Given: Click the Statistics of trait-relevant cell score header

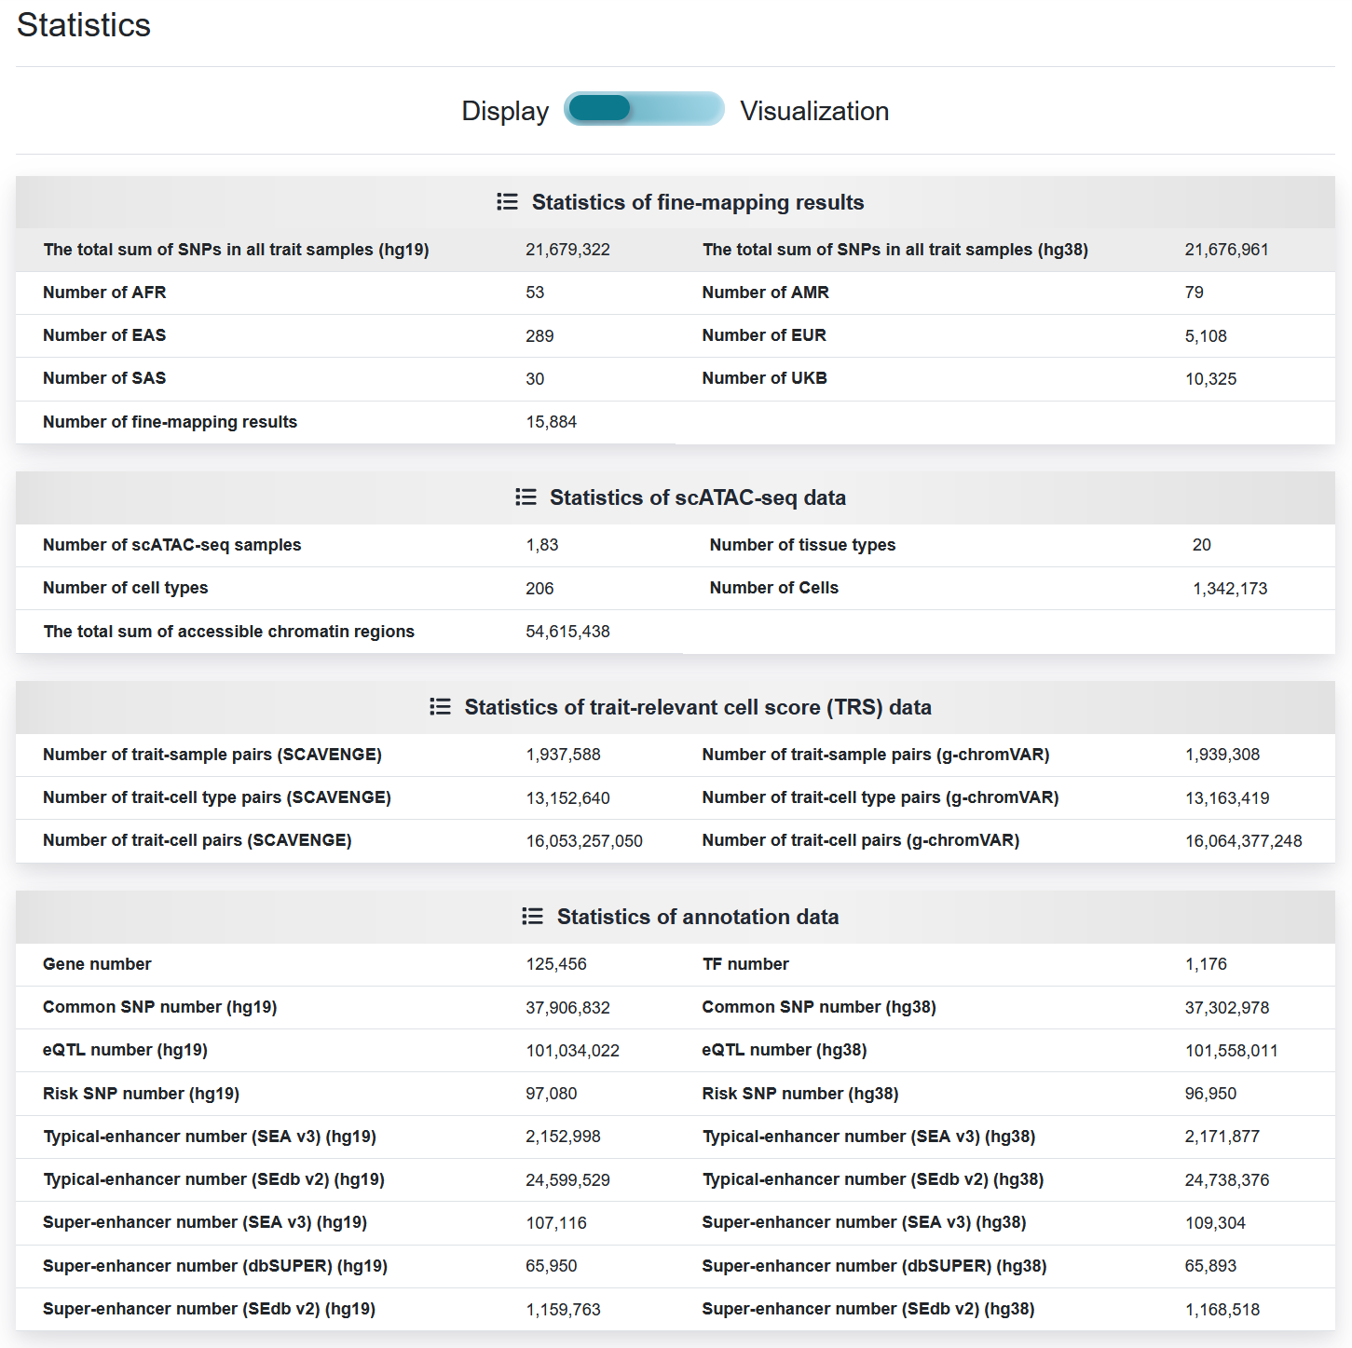Looking at the screenshot, I should (698, 707).
